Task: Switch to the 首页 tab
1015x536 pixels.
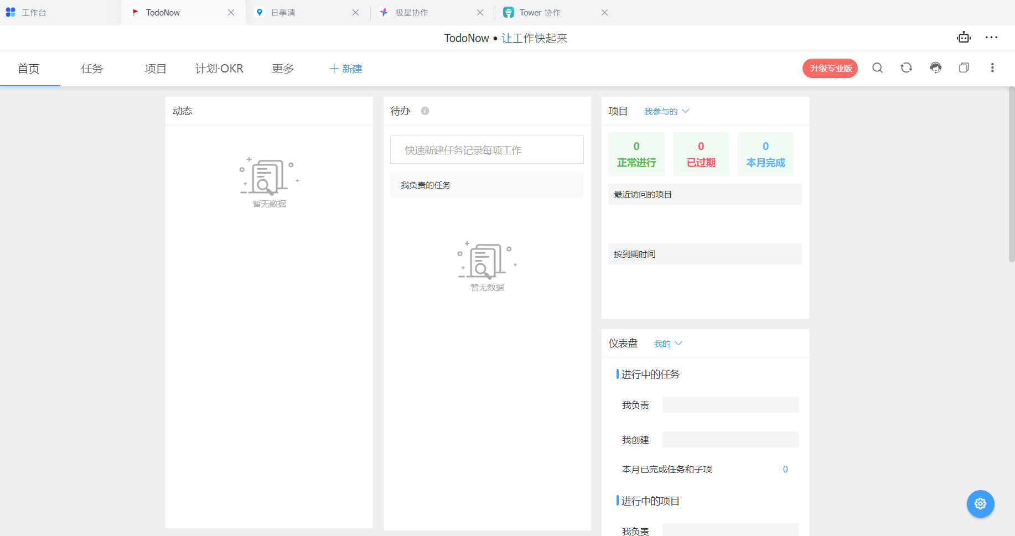Action: pos(29,69)
